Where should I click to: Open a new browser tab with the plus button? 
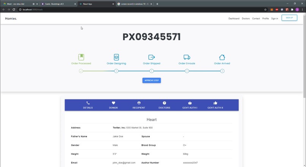point(157,4)
